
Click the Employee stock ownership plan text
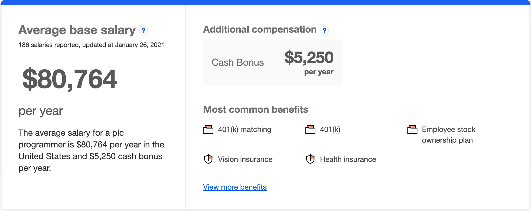pos(448,135)
